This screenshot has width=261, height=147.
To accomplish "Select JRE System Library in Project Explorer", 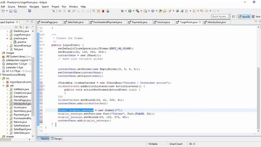I will 16,56.
